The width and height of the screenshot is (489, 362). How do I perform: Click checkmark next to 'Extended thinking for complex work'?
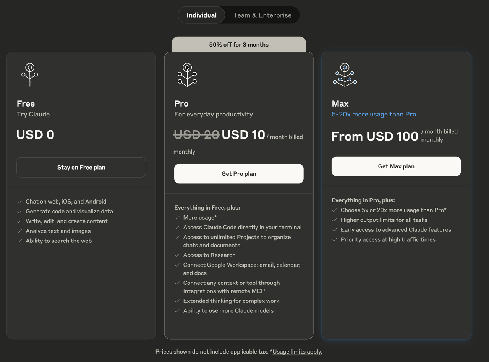177,301
